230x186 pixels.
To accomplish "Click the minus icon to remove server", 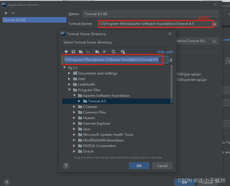I will [13, 13].
